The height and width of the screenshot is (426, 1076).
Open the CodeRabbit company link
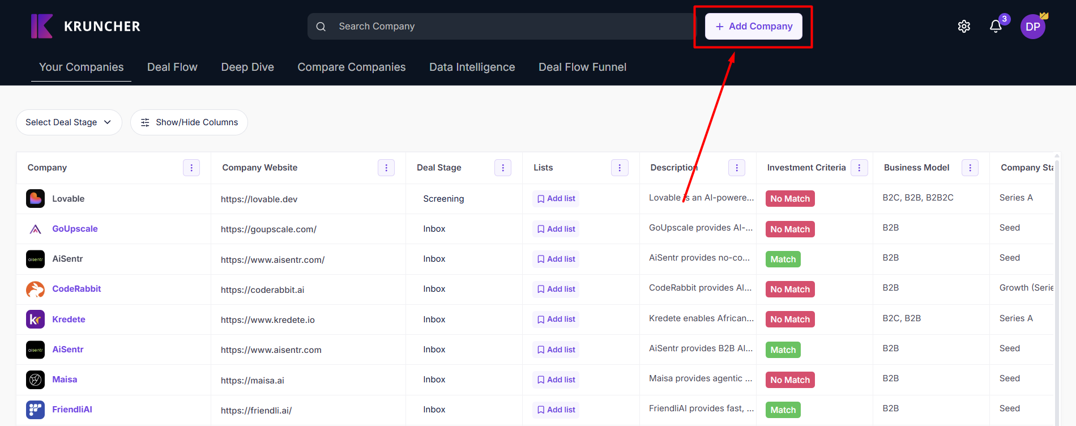click(x=76, y=289)
